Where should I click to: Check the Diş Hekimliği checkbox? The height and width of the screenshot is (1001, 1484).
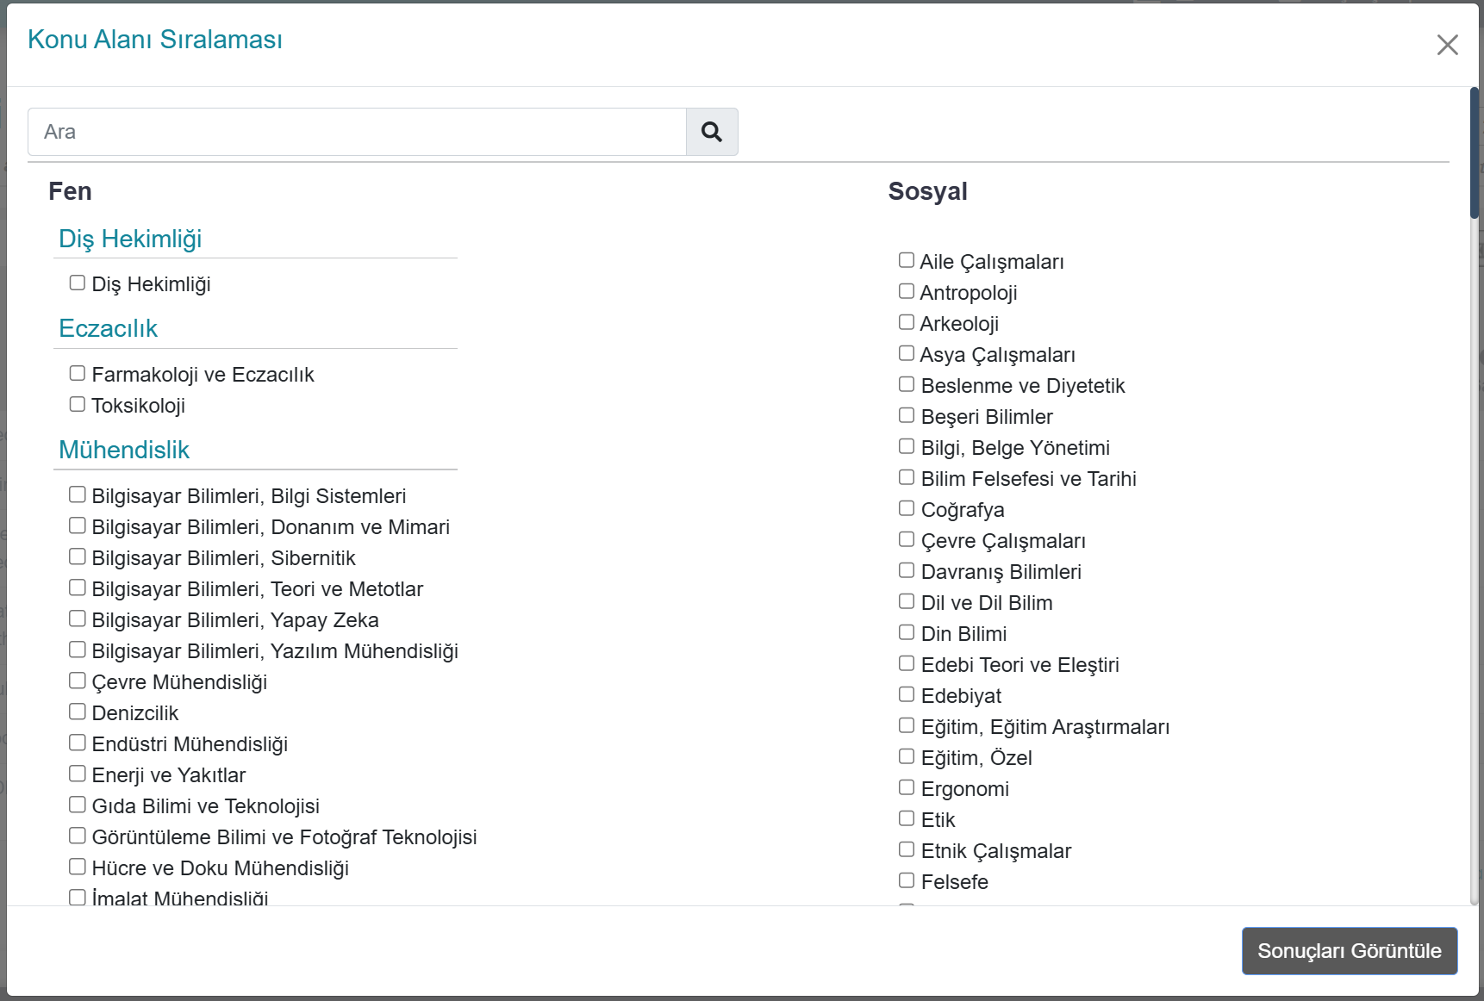[x=78, y=283]
